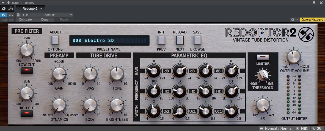Go to previous preset arrow
The image size is (325, 131).
click(23, 15)
